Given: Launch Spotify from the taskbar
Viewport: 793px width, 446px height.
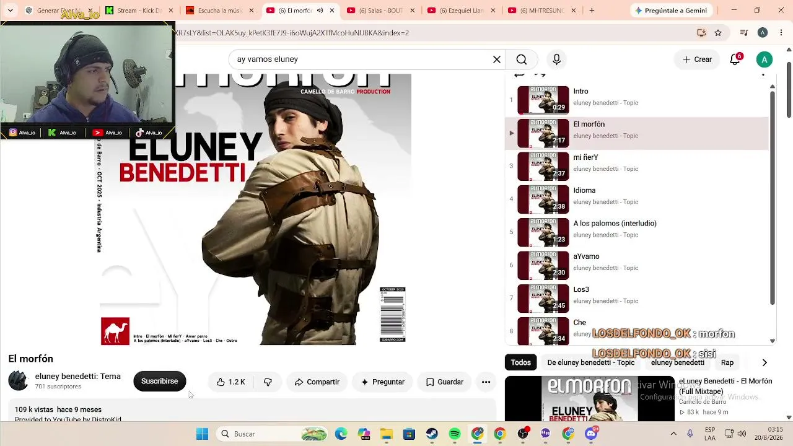Looking at the screenshot, I should (x=455, y=434).
